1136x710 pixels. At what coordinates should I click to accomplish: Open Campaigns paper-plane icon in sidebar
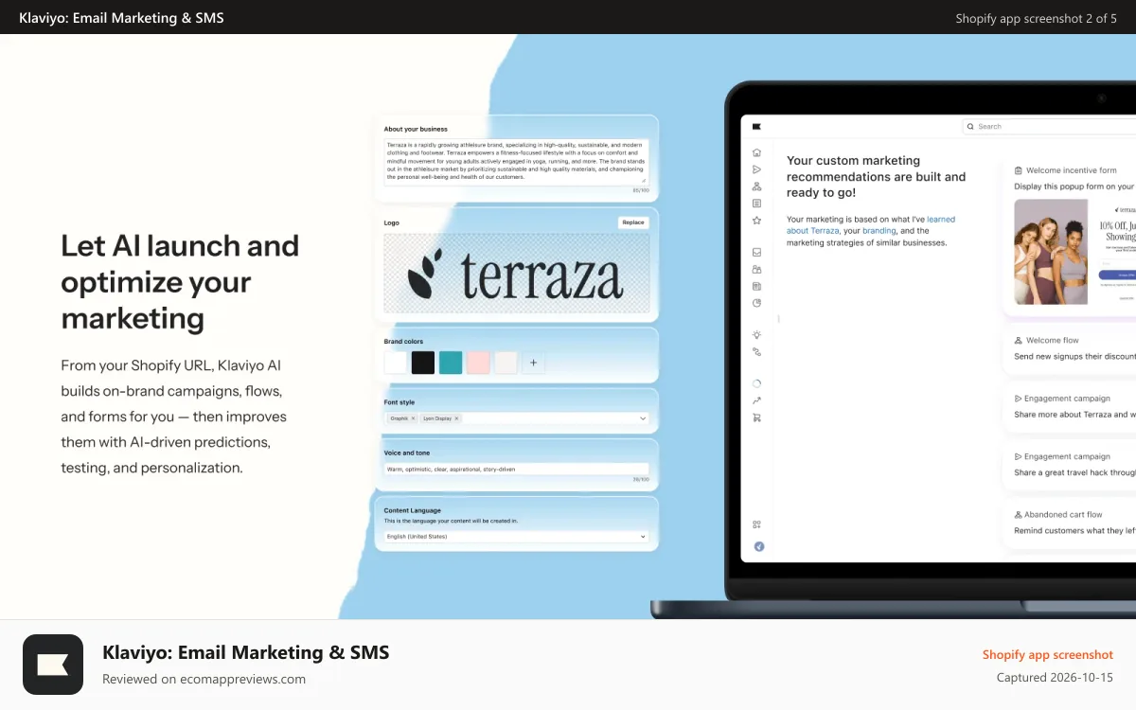click(756, 169)
